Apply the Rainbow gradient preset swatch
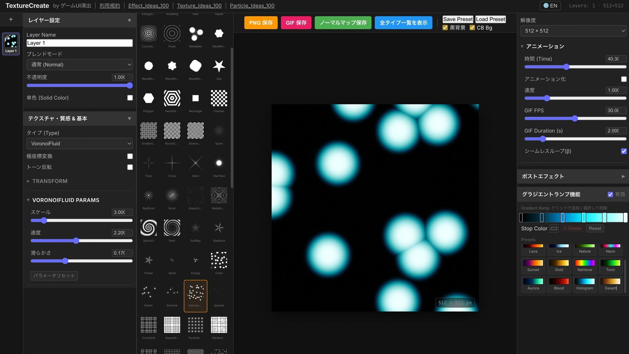Image resolution: width=629 pixels, height=354 pixels. [584, 263]
